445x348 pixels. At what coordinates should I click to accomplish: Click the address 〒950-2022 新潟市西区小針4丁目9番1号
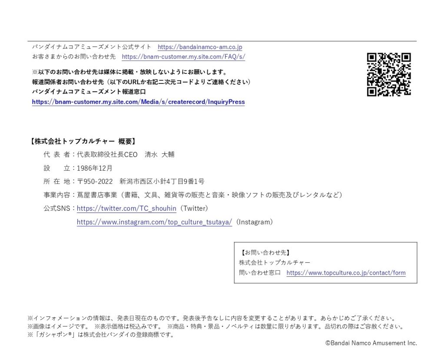(140, 182)
